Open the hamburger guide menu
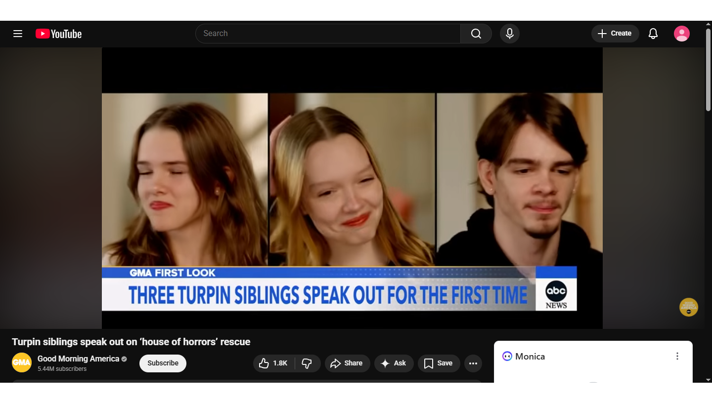 click(18, 34)
